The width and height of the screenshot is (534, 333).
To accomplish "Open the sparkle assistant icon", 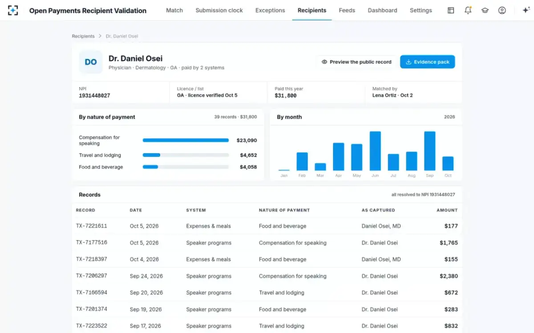I will [x=526, y=10].
